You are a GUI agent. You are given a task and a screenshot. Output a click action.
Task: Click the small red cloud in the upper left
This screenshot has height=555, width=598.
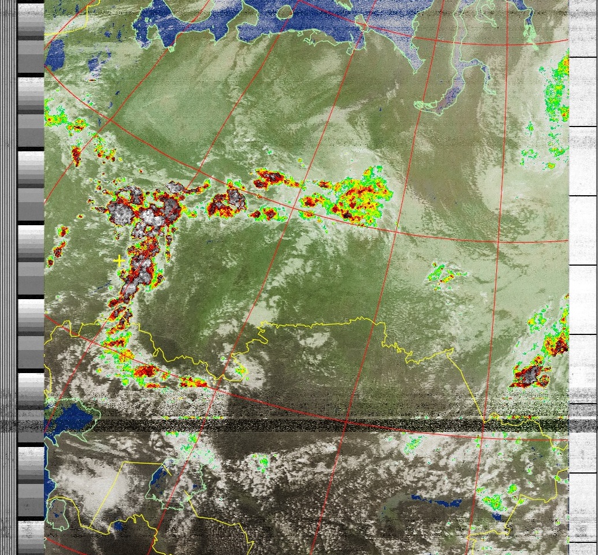[76, 155]
